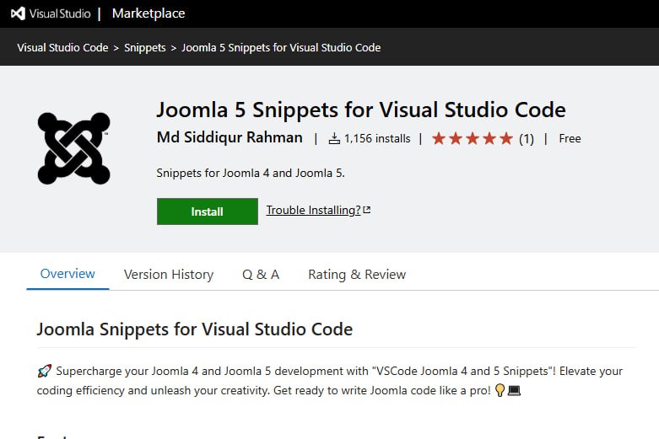Open the Marketplace home link
This screenshot has width=659, height=439.
click(149, 13)
